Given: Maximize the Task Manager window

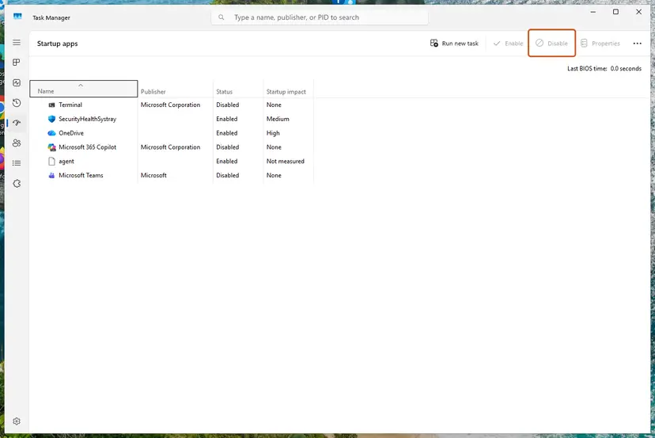Looking at the screenshot, I should click(x=615, y=12).
